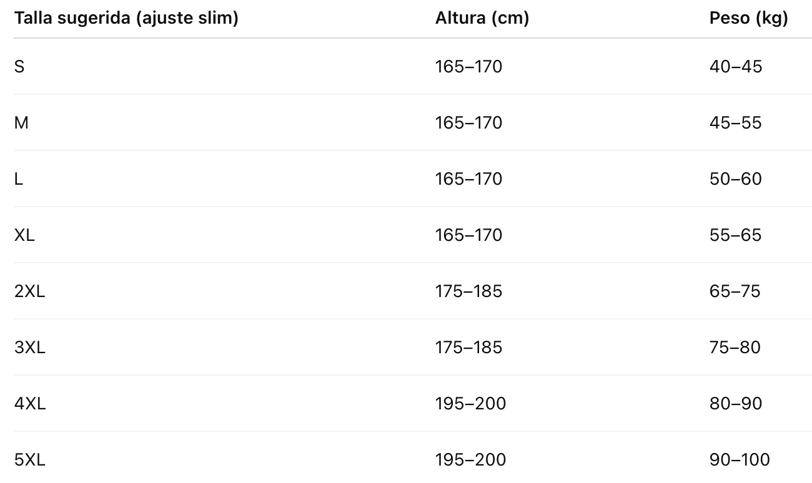Select the 5XL size cell
The width and height of the screenshot is (812, 483).
click(29, 460)
